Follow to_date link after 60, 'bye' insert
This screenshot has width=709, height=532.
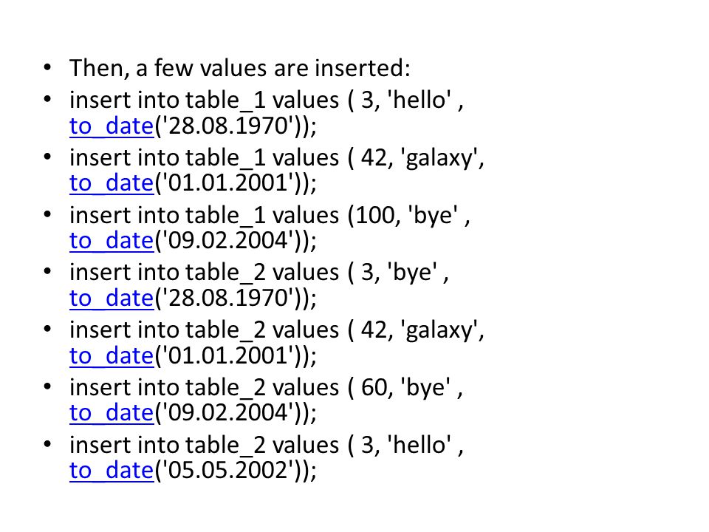[112, 413]
